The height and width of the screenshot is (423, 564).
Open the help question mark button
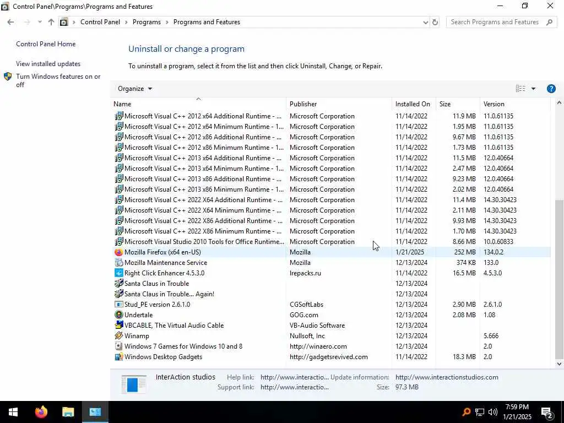click(551, 89)
